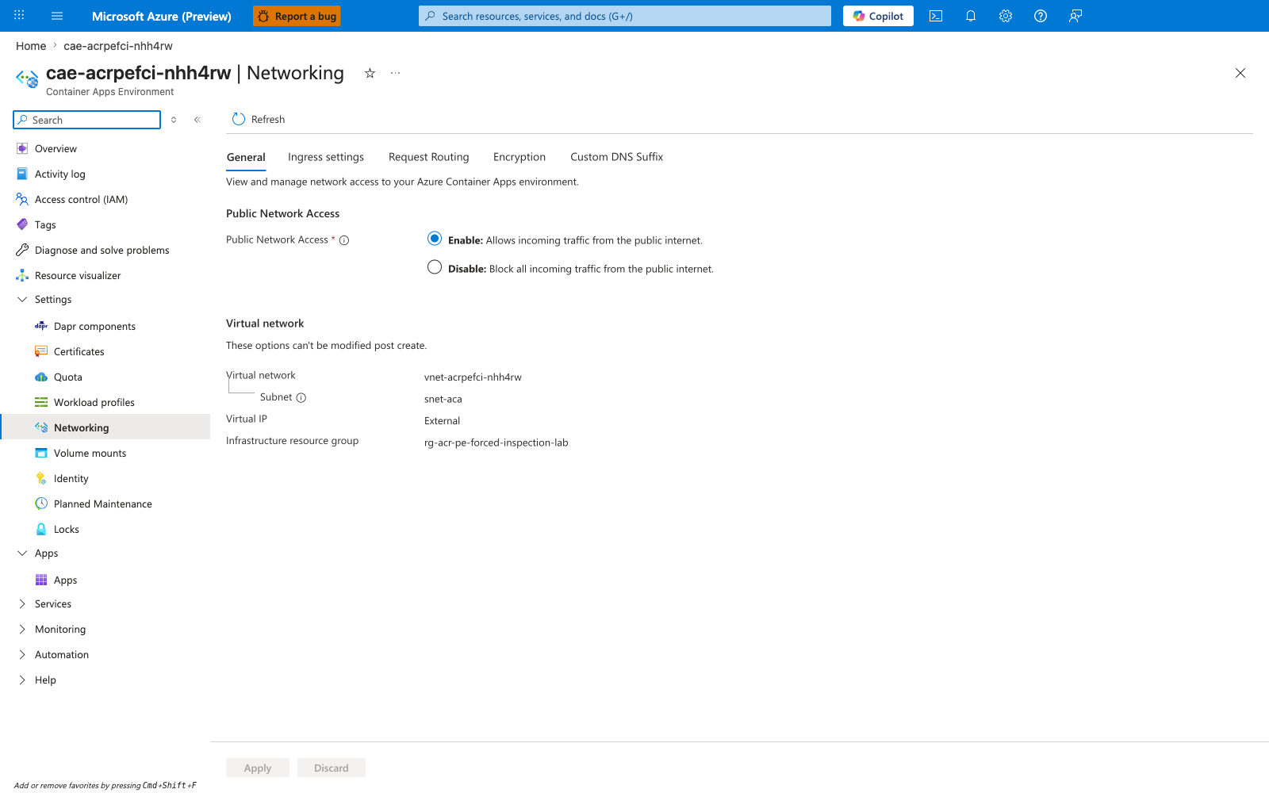
Task: Switch to the Ingress settings tab
Action: point(326,157)
